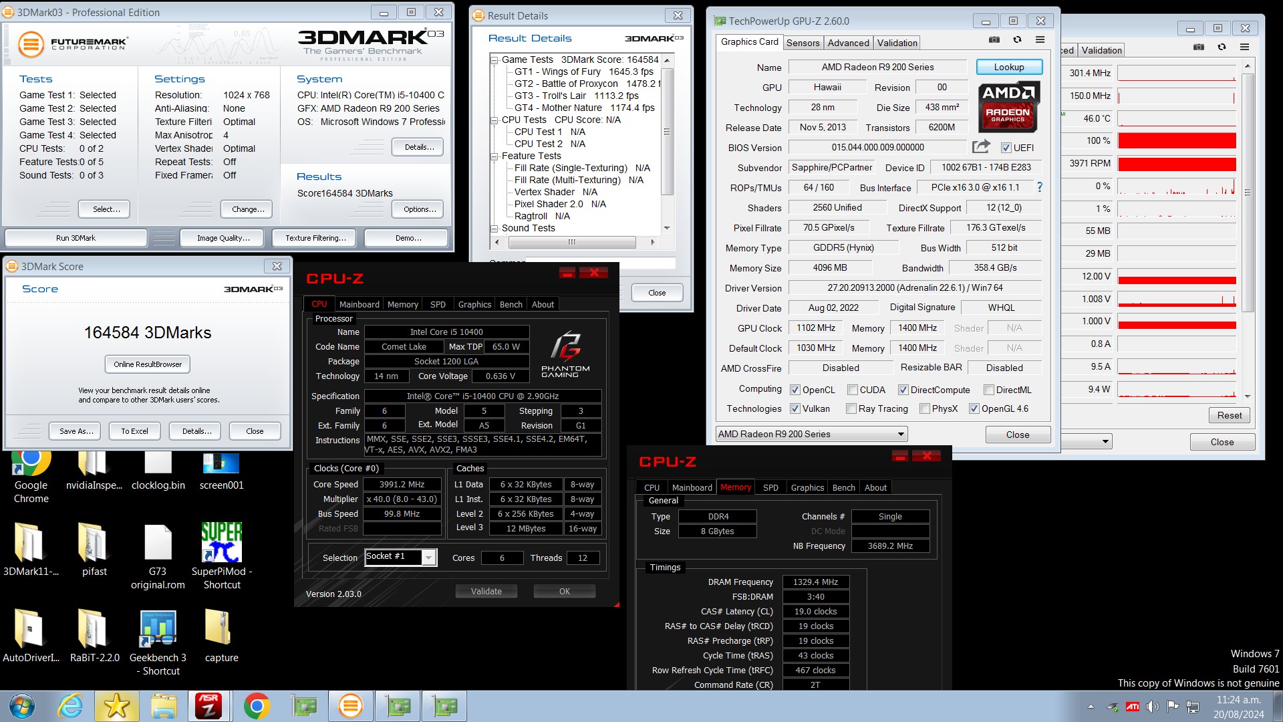Open GPU-Z hamburger menu icon
This screenshot has height=722, width=1283.
pos(1040,40)
